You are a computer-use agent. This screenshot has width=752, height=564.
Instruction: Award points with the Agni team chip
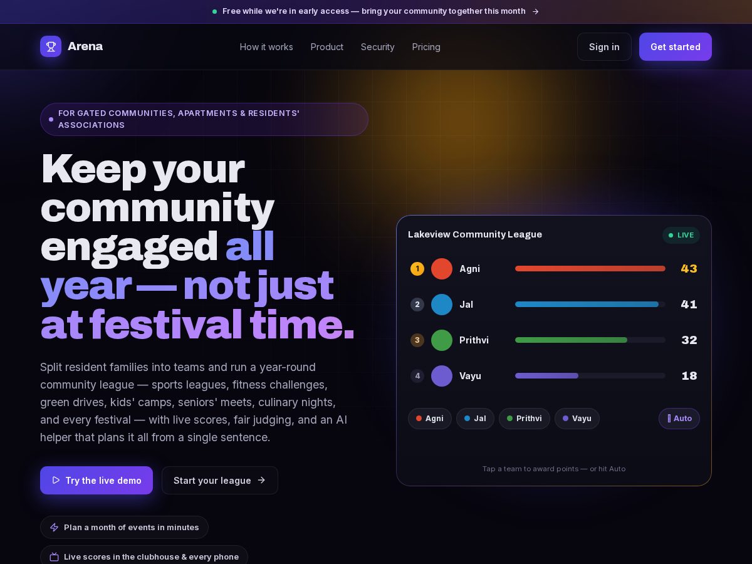(430, 419)
